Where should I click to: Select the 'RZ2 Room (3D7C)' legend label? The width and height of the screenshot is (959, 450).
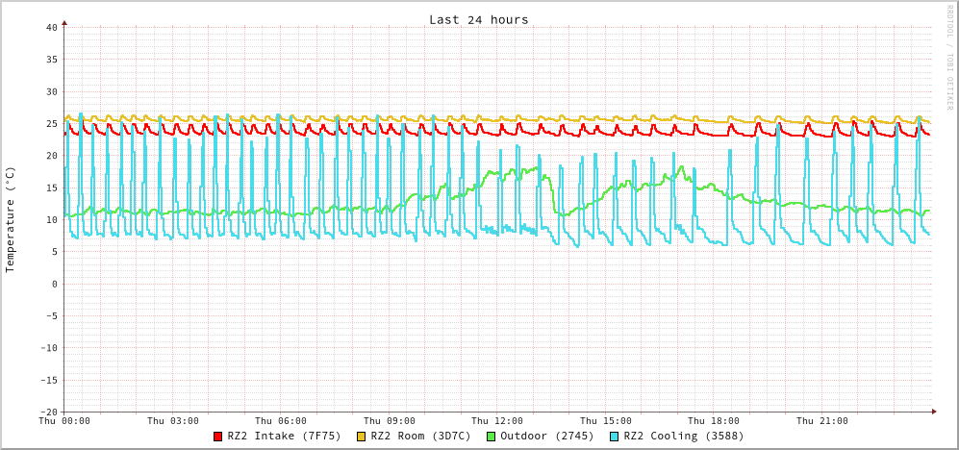(x=420, y=436)
